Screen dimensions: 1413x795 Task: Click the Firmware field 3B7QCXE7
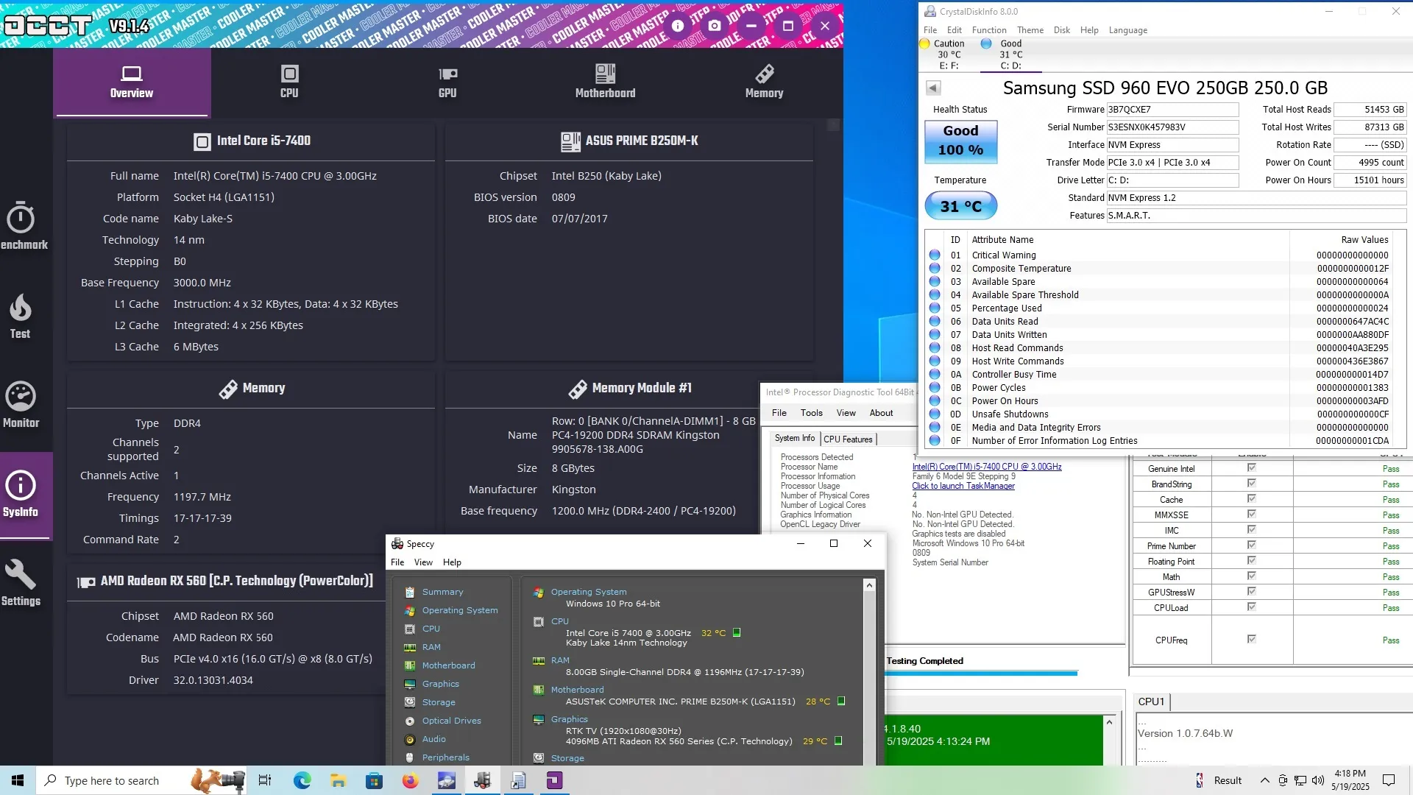[x=1172, y=110]
